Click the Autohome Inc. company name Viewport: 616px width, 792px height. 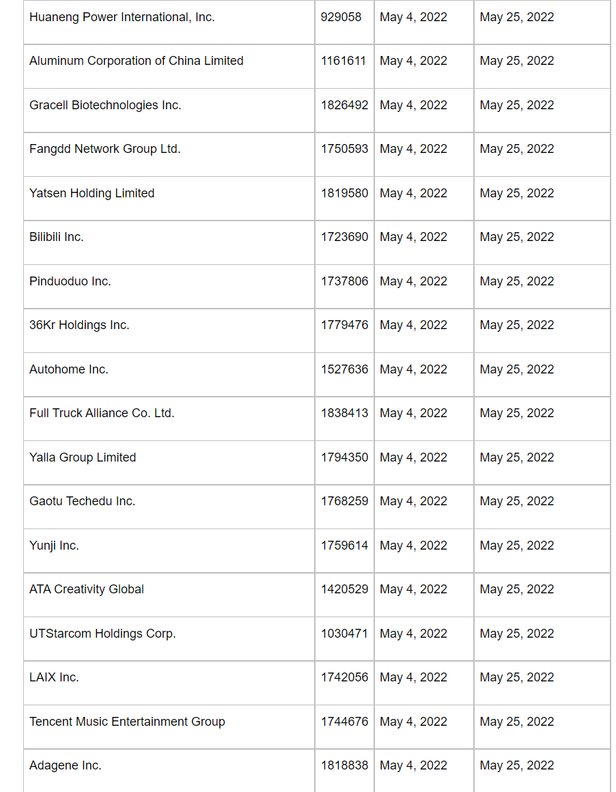click(x=68, y=369)
